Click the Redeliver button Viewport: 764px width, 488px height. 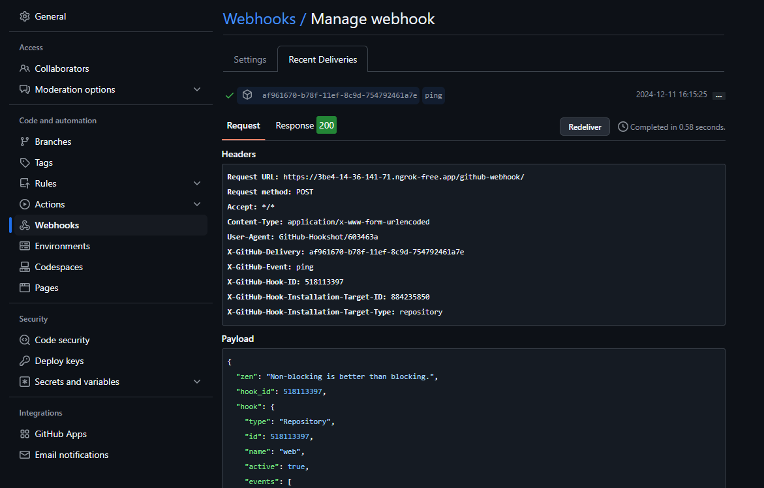[x=585, y=127]
